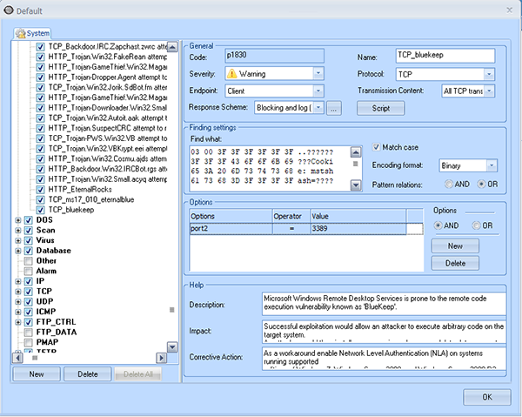The width and height of the screenshot is (522, 417).
Task: Open the System tab
Action: coord(32,33)
